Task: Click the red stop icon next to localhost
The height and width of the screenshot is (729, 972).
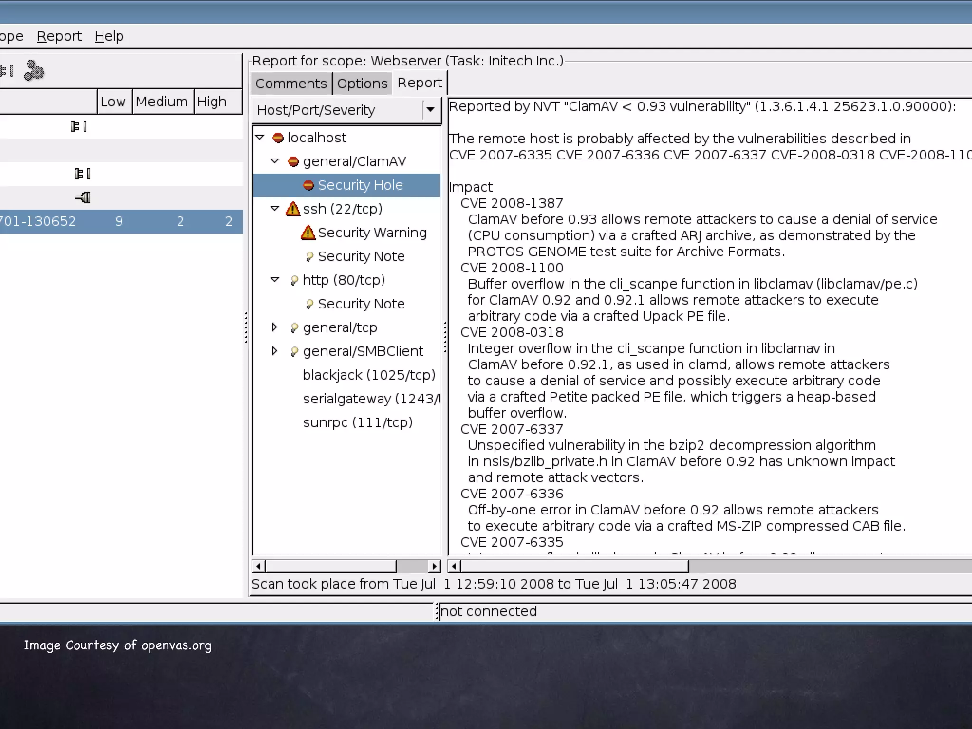Action: click(278, 138)
